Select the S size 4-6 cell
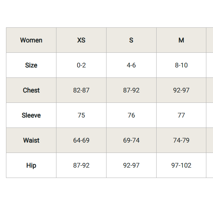The height and width of the screenshot is (213, 213). tap(131, 65)
